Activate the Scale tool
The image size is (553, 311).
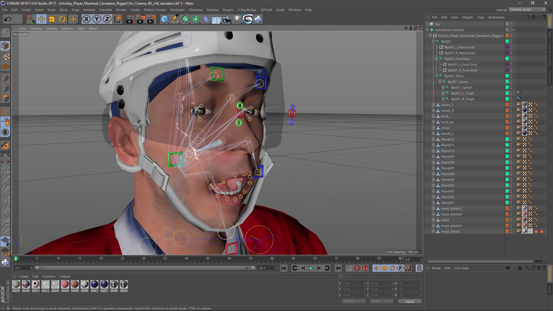(52, 19)
